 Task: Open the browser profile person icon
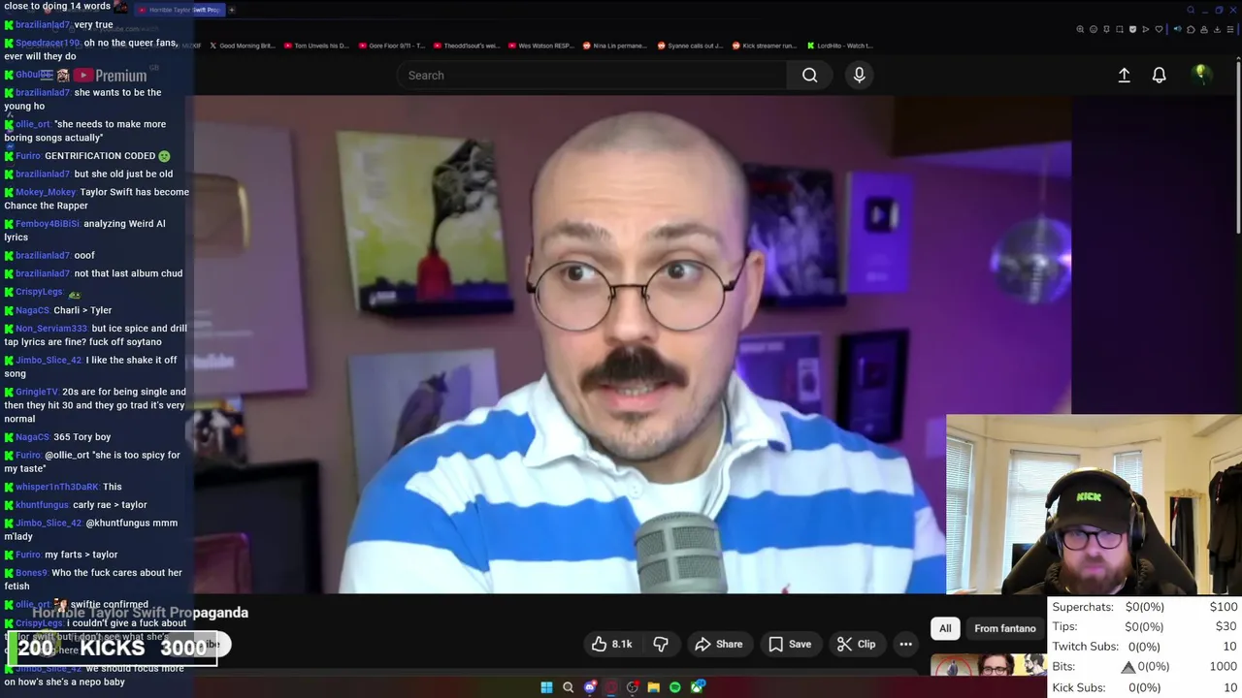(x=1204, y=29)
